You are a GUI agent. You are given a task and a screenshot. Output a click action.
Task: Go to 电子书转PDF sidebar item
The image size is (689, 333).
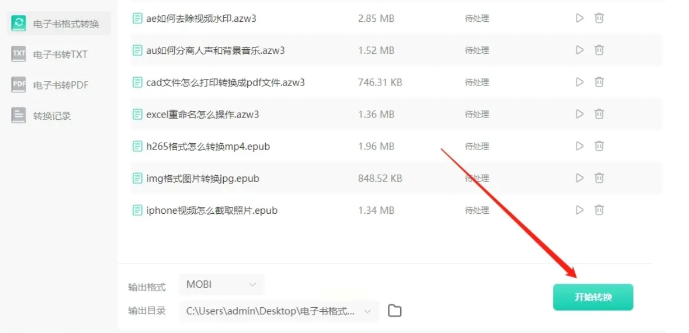point(59,85)
